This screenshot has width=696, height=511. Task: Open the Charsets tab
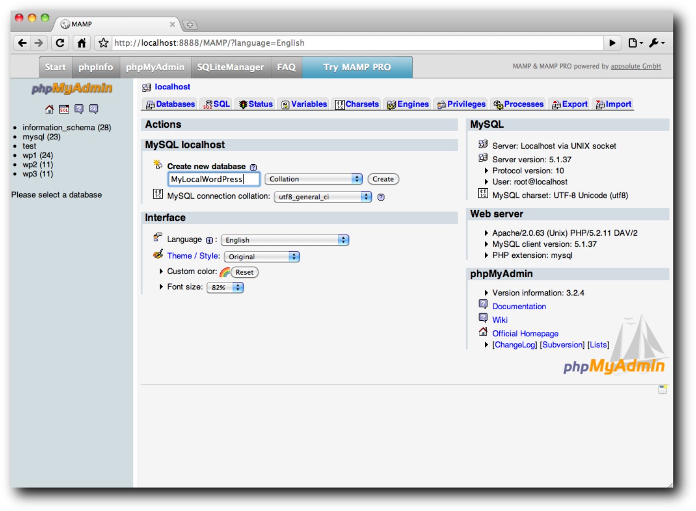357,104
